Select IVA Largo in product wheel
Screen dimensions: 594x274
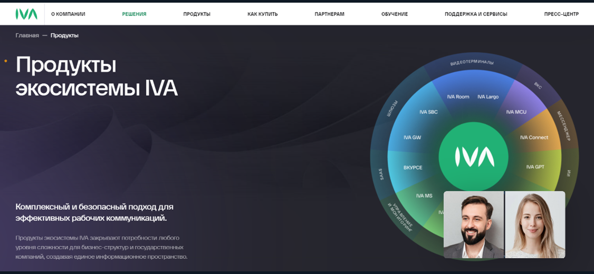(x=488, y=97)
